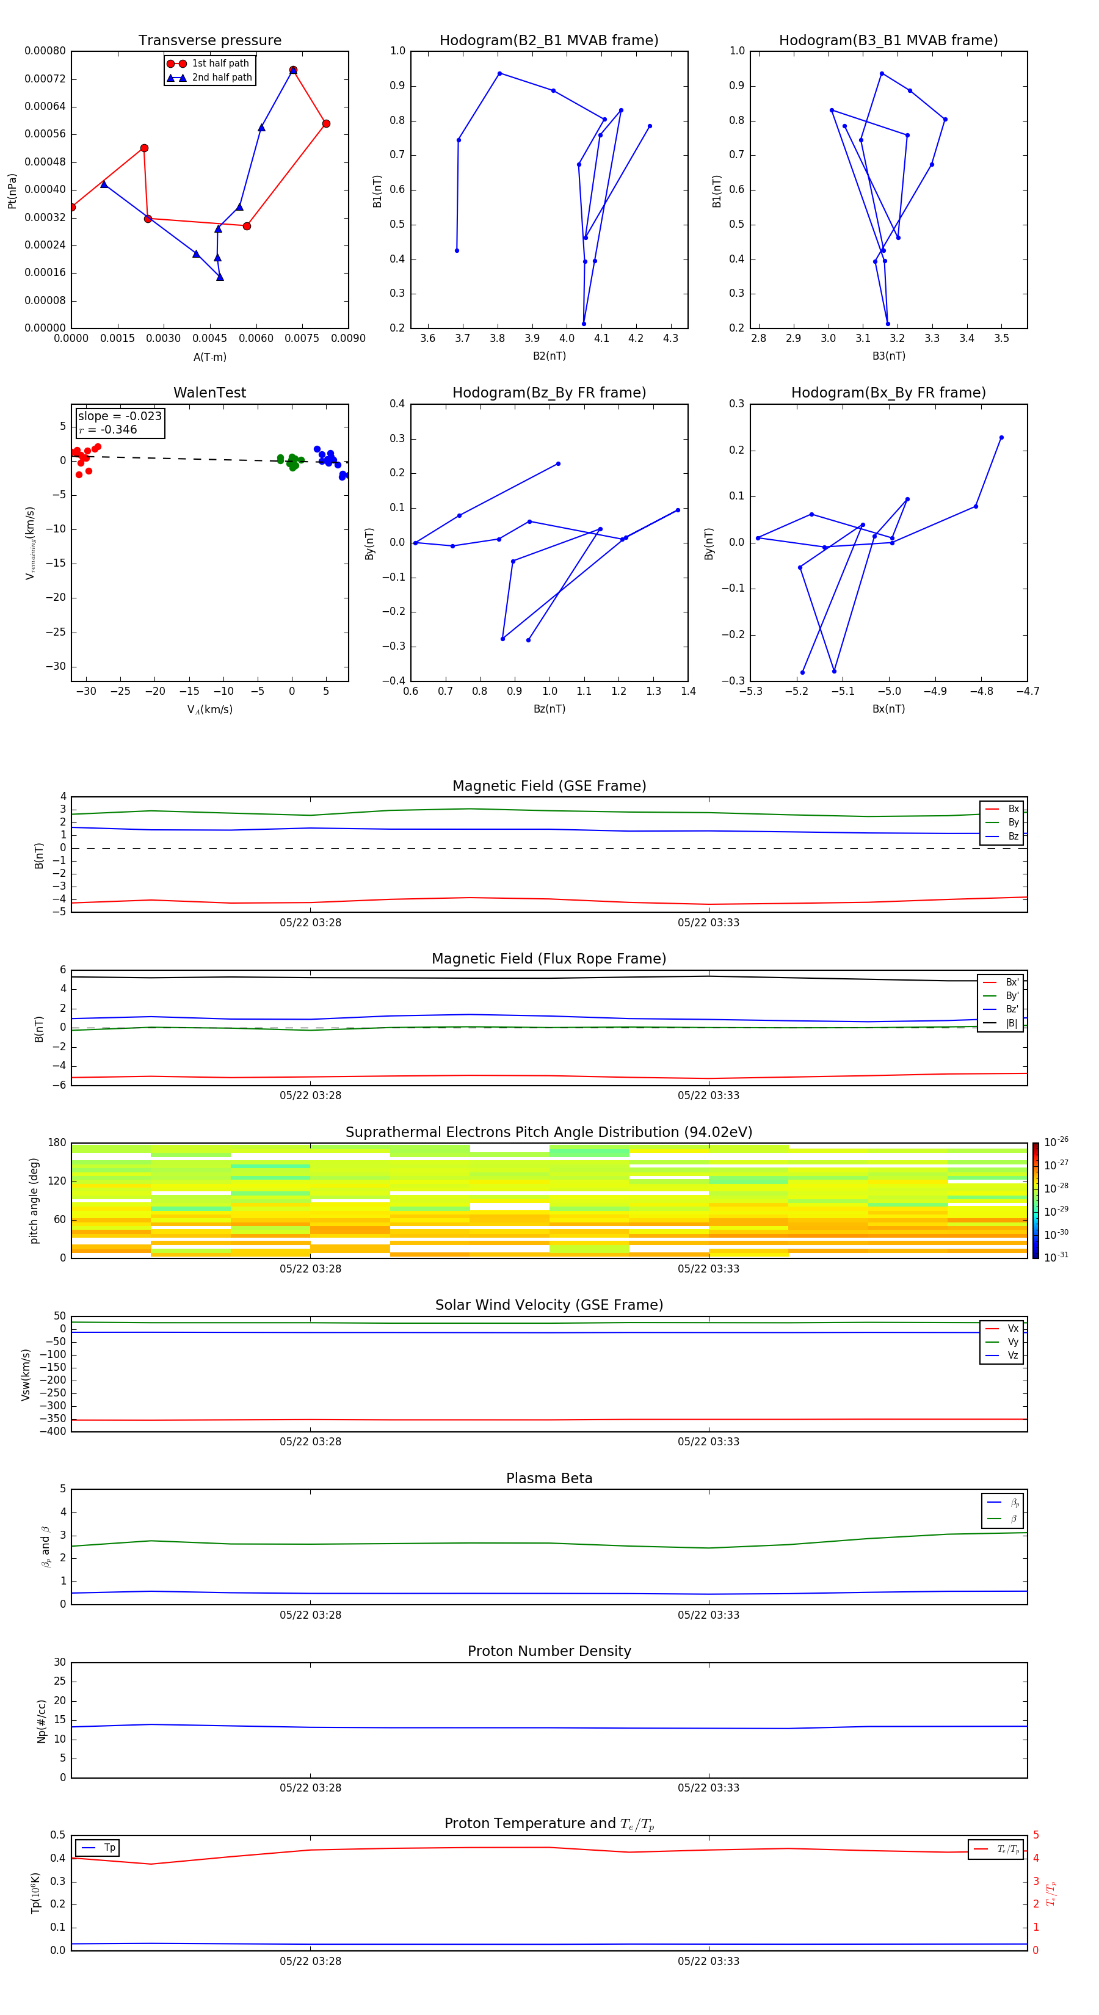Viewport: 1099px width, 2015px height.
Task: Click 'Suprathermal Electrons Pitch Angle Distribution' title
Action: point(549,1132)
